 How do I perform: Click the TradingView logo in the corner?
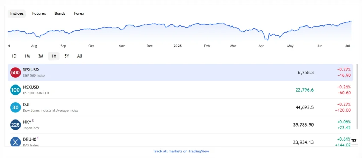(354, 140)
